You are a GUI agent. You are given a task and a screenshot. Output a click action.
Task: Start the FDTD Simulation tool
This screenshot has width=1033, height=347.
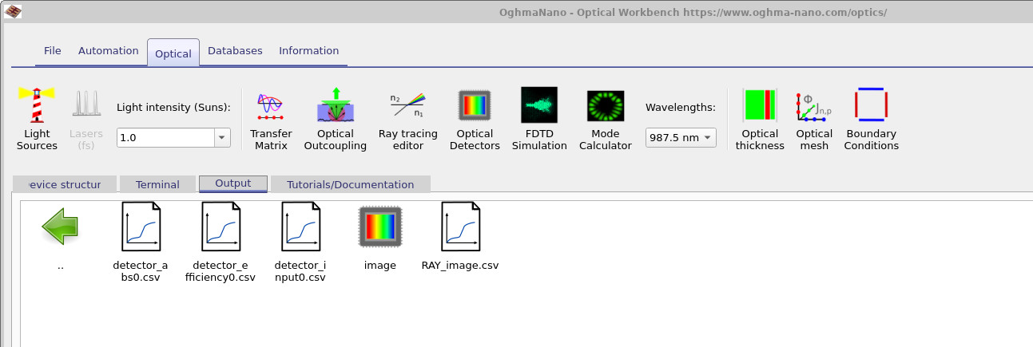[539, 118]
